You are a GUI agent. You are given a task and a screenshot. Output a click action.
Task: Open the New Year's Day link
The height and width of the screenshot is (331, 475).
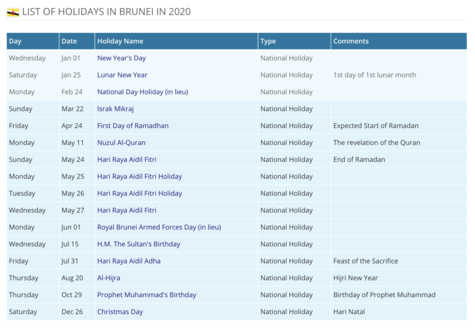pos(121,58)
